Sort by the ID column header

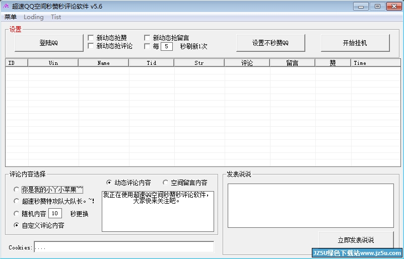click(x=17, y=63)
